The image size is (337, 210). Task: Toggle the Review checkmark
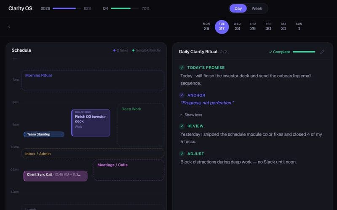click(x=182, y=126)
